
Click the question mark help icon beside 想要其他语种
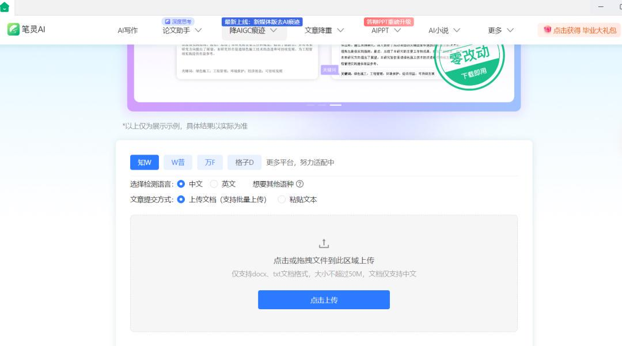pos(300,184)
